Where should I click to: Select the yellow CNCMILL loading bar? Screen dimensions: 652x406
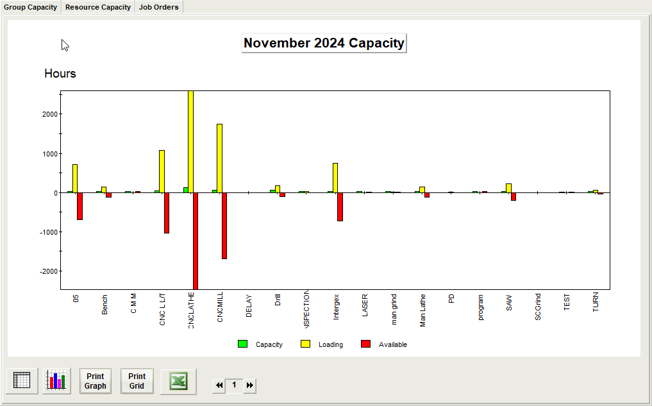coord(219,158)
